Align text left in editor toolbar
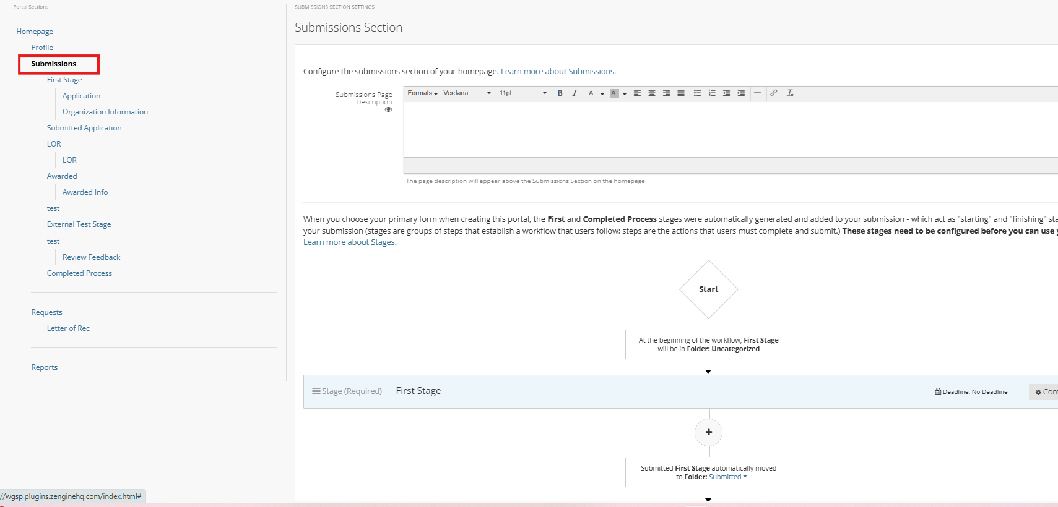This screenshot has width=1058, height=507. (637, 93)
